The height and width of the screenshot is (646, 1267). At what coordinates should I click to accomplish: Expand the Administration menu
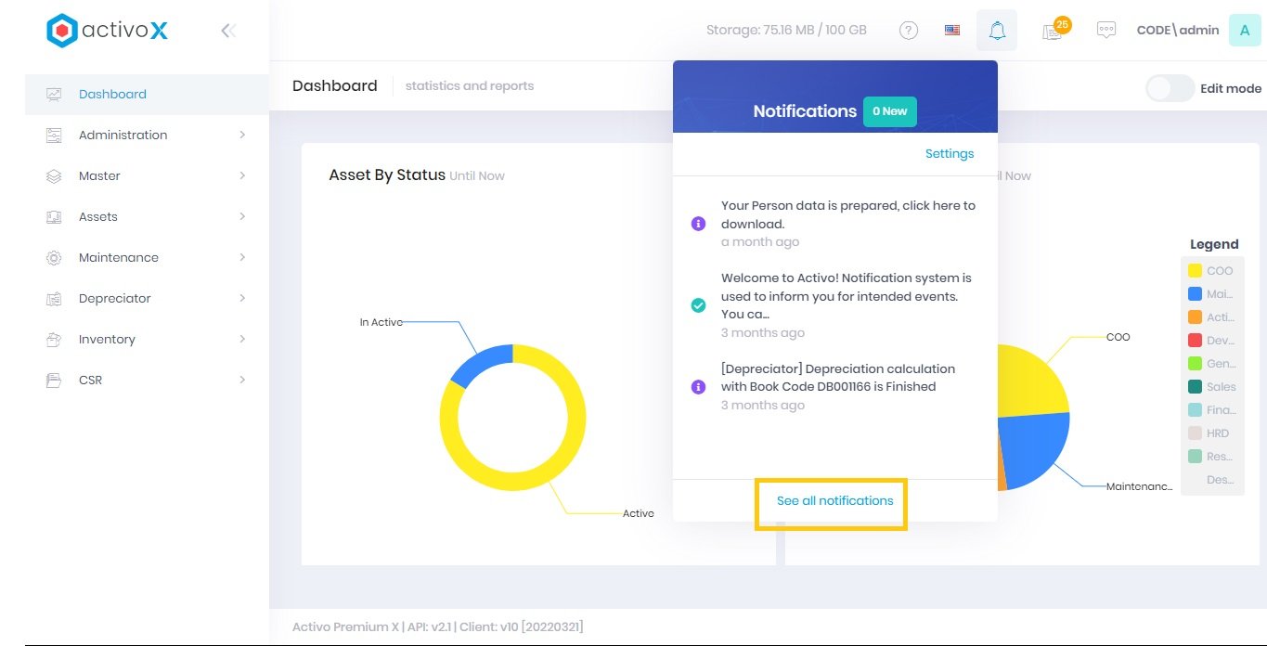click(123, 135)
